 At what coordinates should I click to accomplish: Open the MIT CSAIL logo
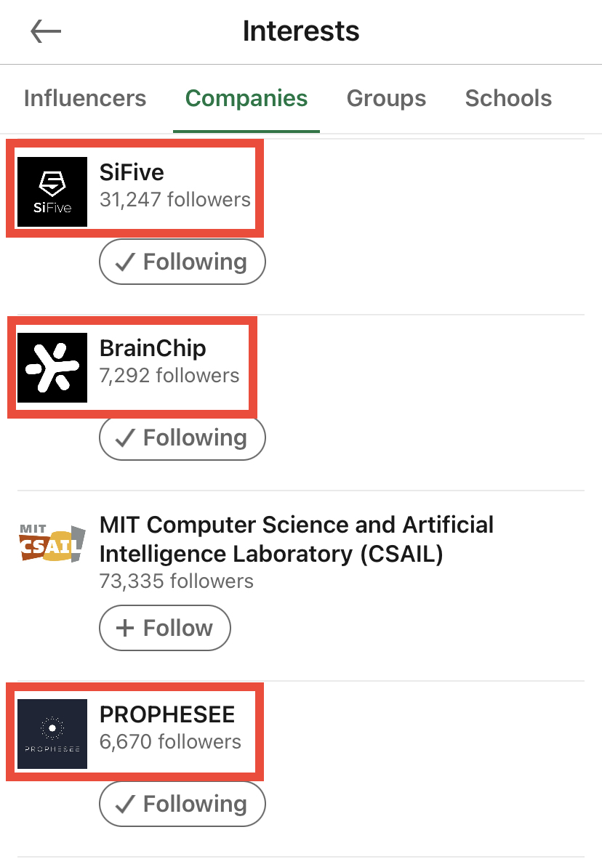52,544
